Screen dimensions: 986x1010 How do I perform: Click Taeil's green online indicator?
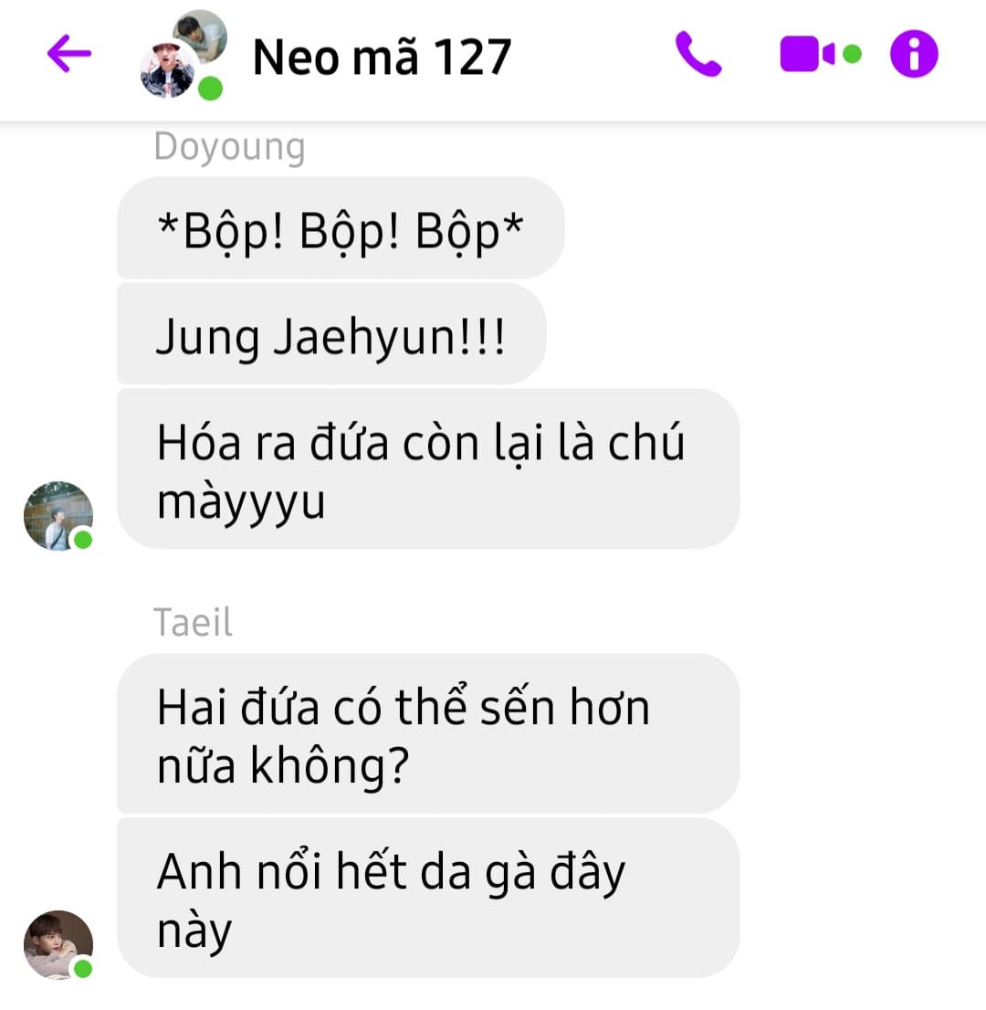83,968
